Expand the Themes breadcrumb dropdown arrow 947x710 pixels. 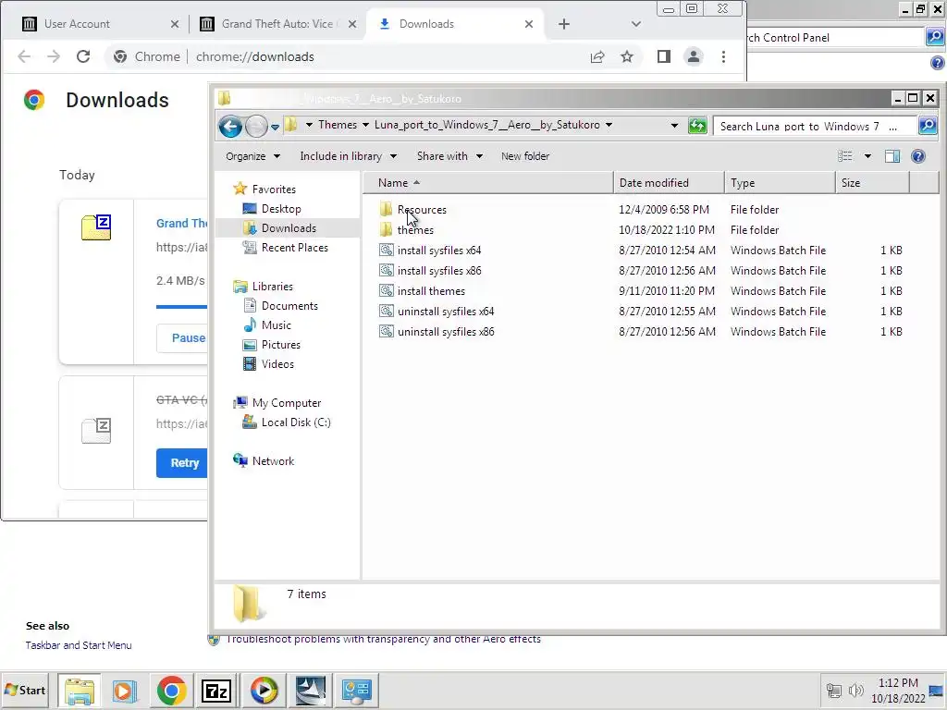tap(365, 125)
